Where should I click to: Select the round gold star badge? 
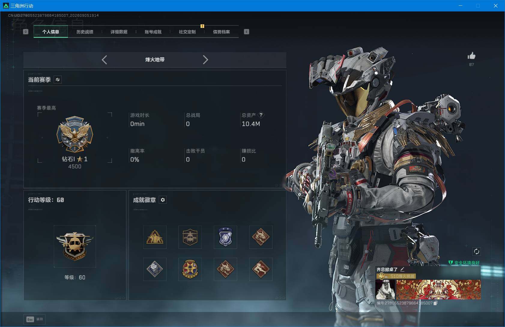(190, 269)
